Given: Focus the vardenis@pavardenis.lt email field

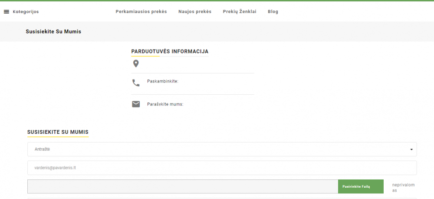Looking at the screenshot, I should pos(222,168).
